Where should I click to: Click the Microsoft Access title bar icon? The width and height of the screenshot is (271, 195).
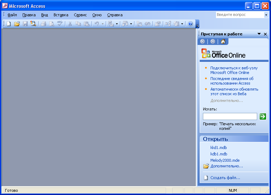[5, 6]
